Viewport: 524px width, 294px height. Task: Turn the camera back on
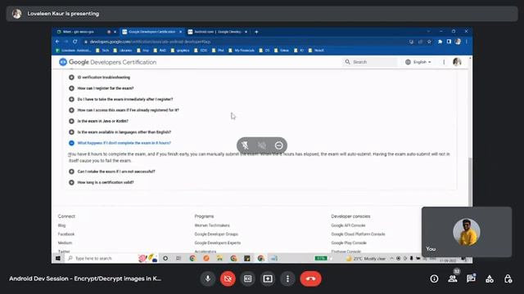pos(228,278)
